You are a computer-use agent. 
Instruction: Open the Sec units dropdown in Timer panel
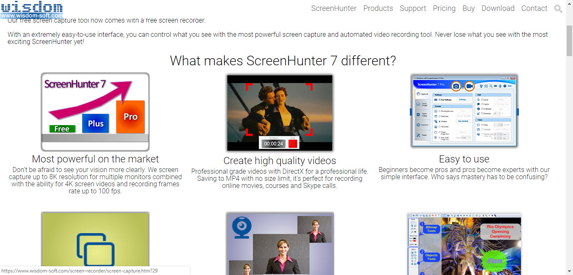[x=505, y=134]
